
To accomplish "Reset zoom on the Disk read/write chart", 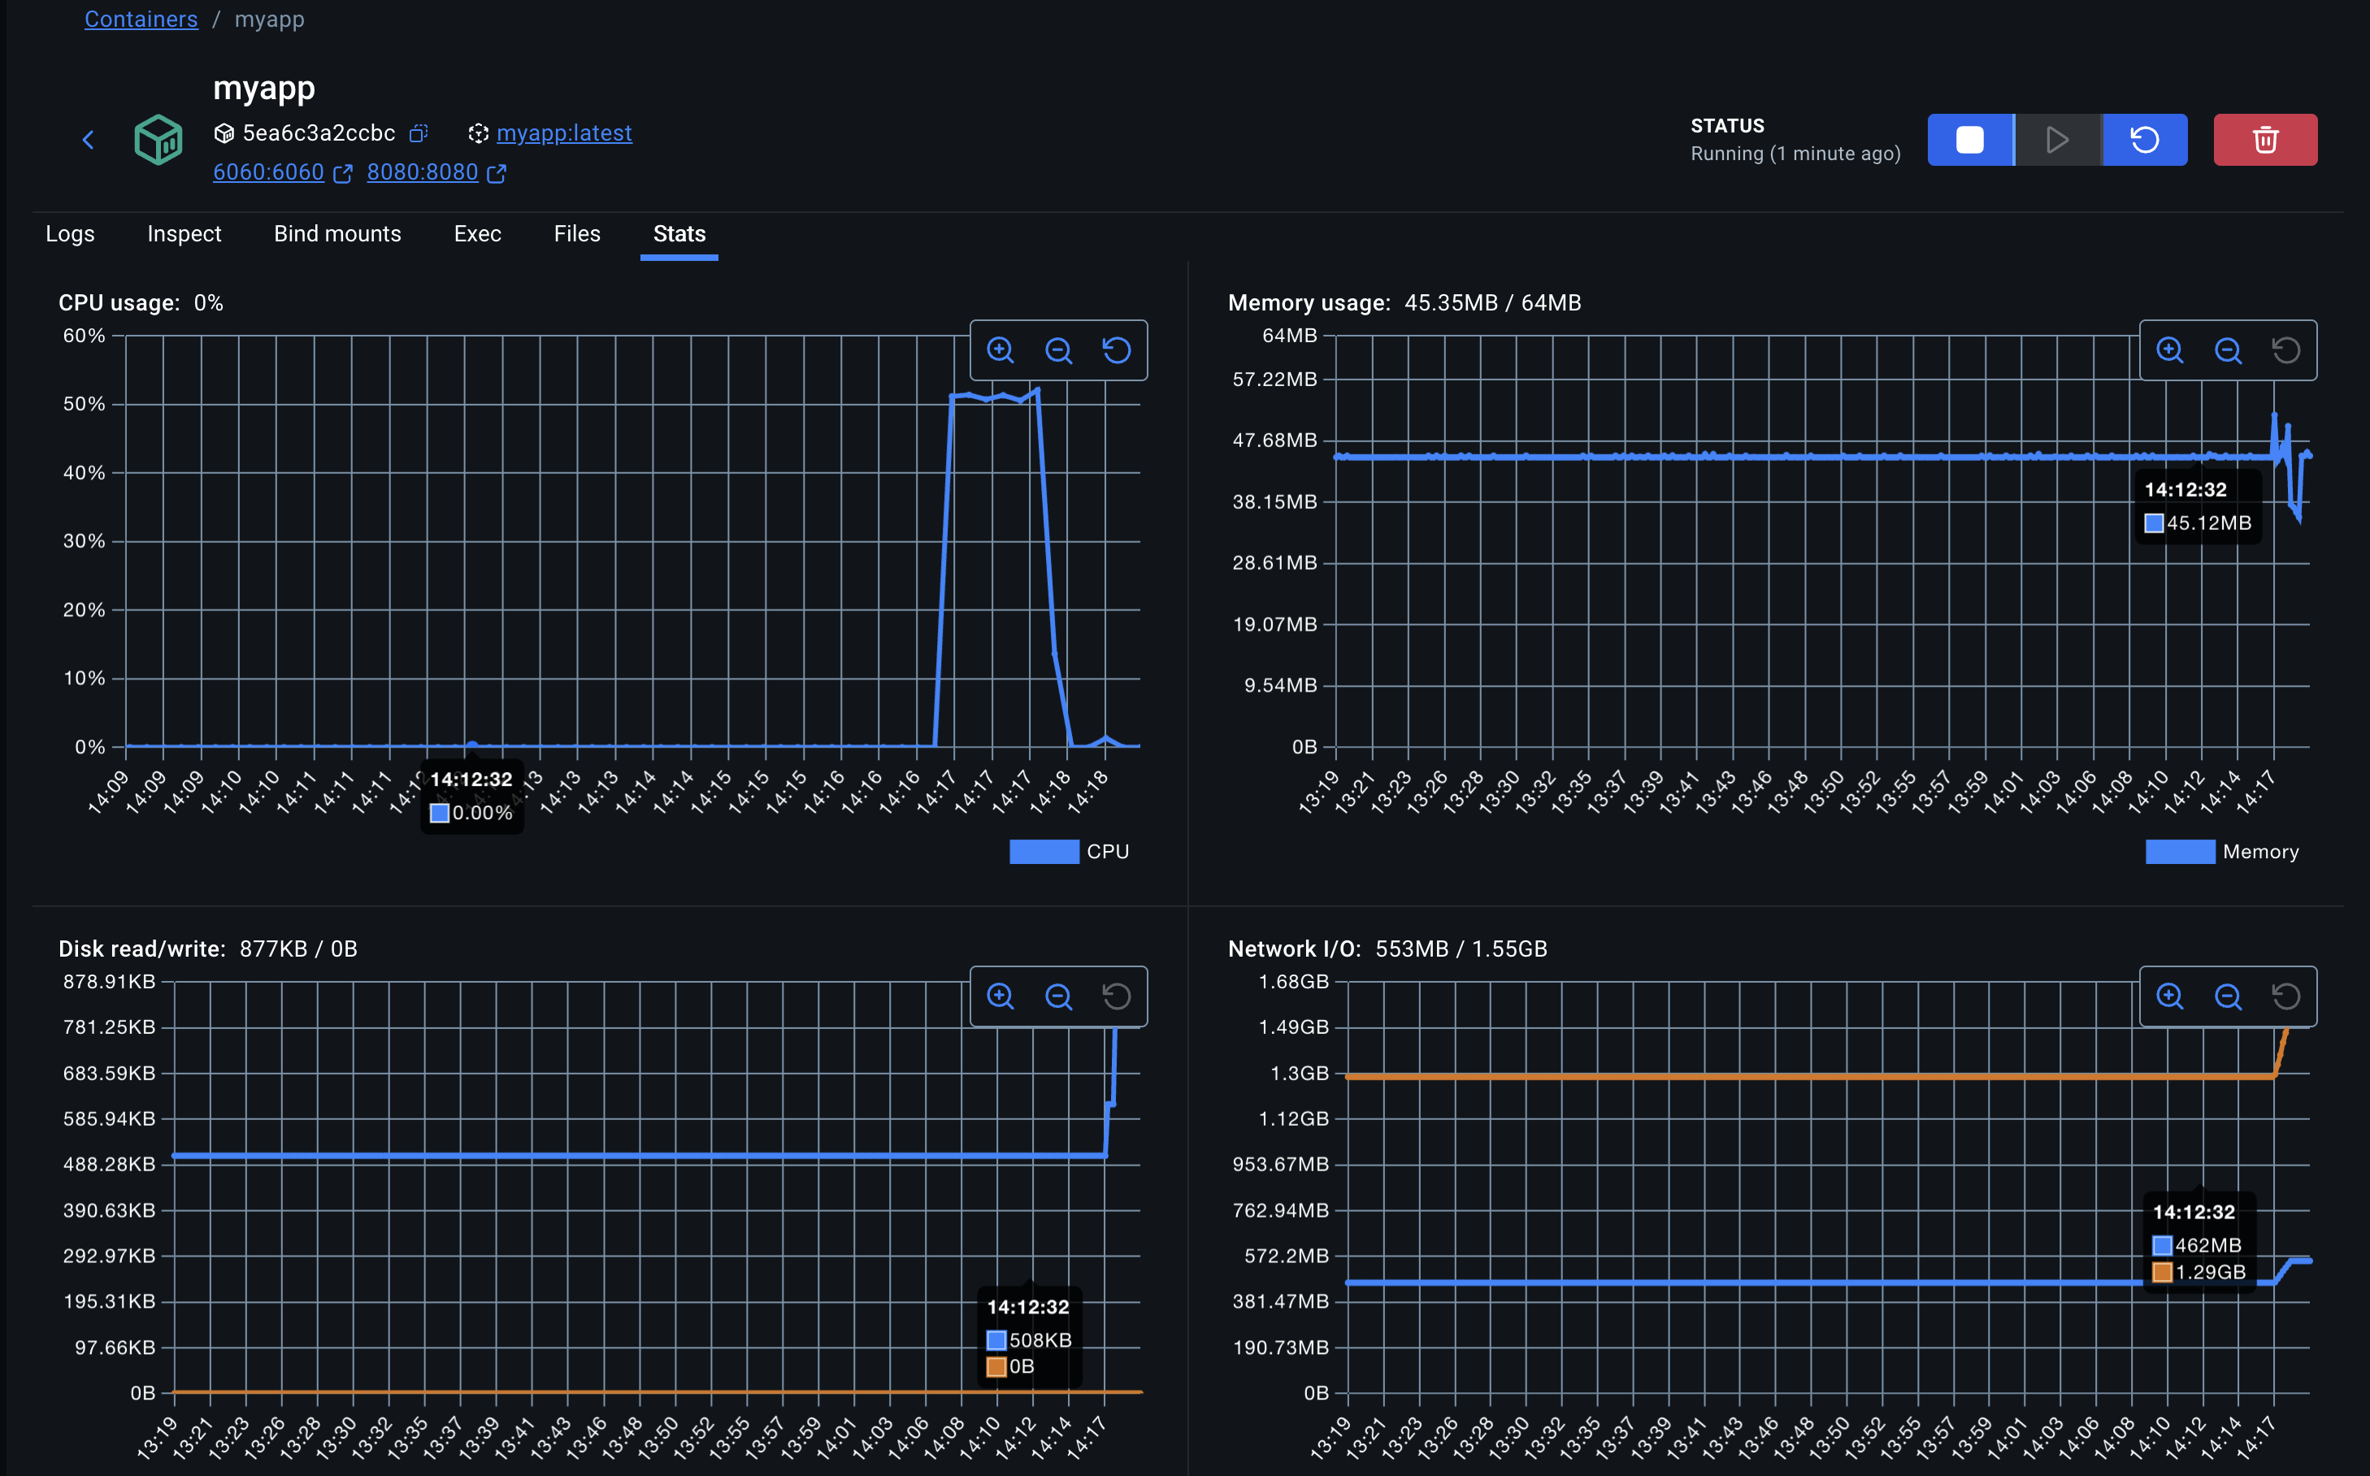I will (1117, 996).
